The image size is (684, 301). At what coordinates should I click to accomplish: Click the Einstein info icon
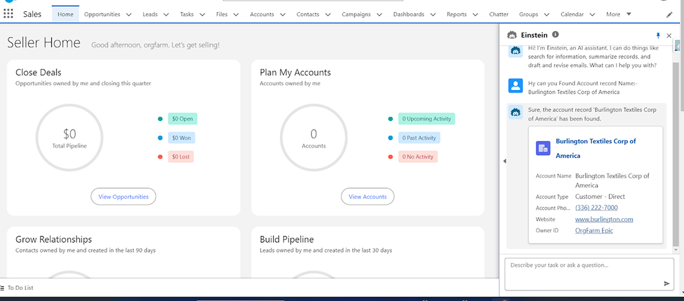point(555,34)
